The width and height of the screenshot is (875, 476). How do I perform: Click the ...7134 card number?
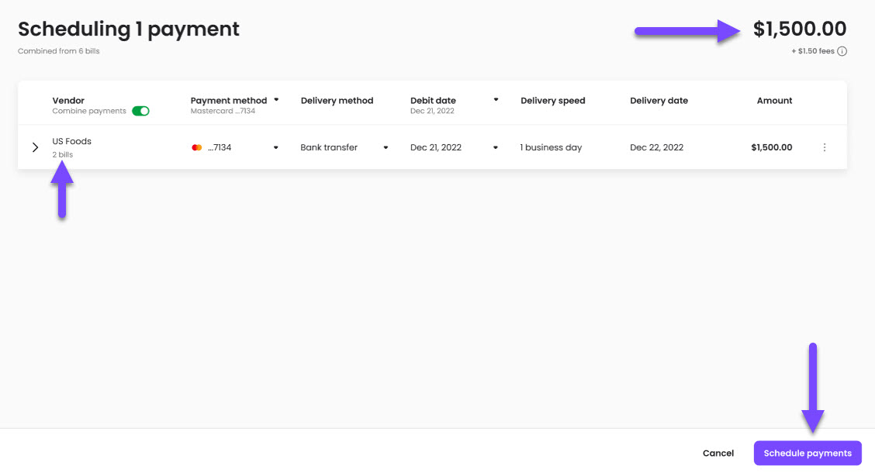[220, 147]
